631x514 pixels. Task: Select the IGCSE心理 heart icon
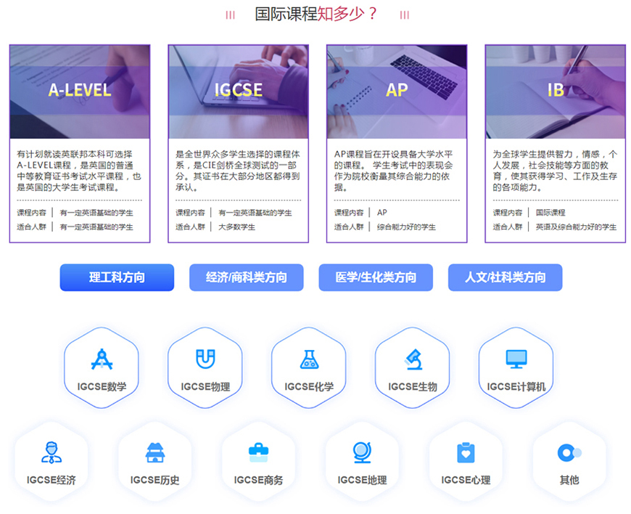tap(465, 452)
